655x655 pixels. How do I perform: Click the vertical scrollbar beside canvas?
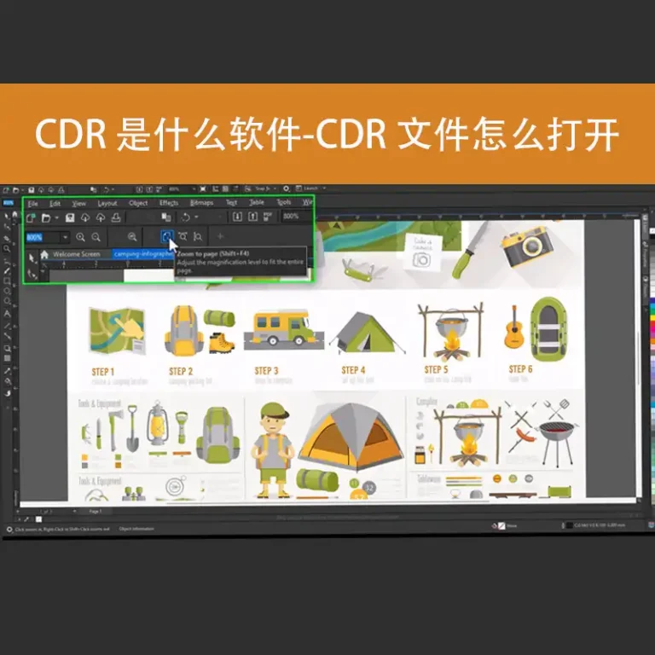click(x=637, y=359)
